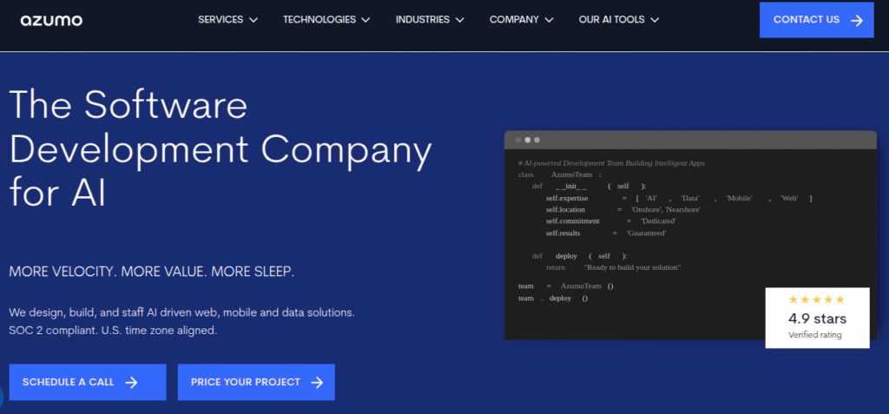Click the first gray dot in code window

pos(518,140)
